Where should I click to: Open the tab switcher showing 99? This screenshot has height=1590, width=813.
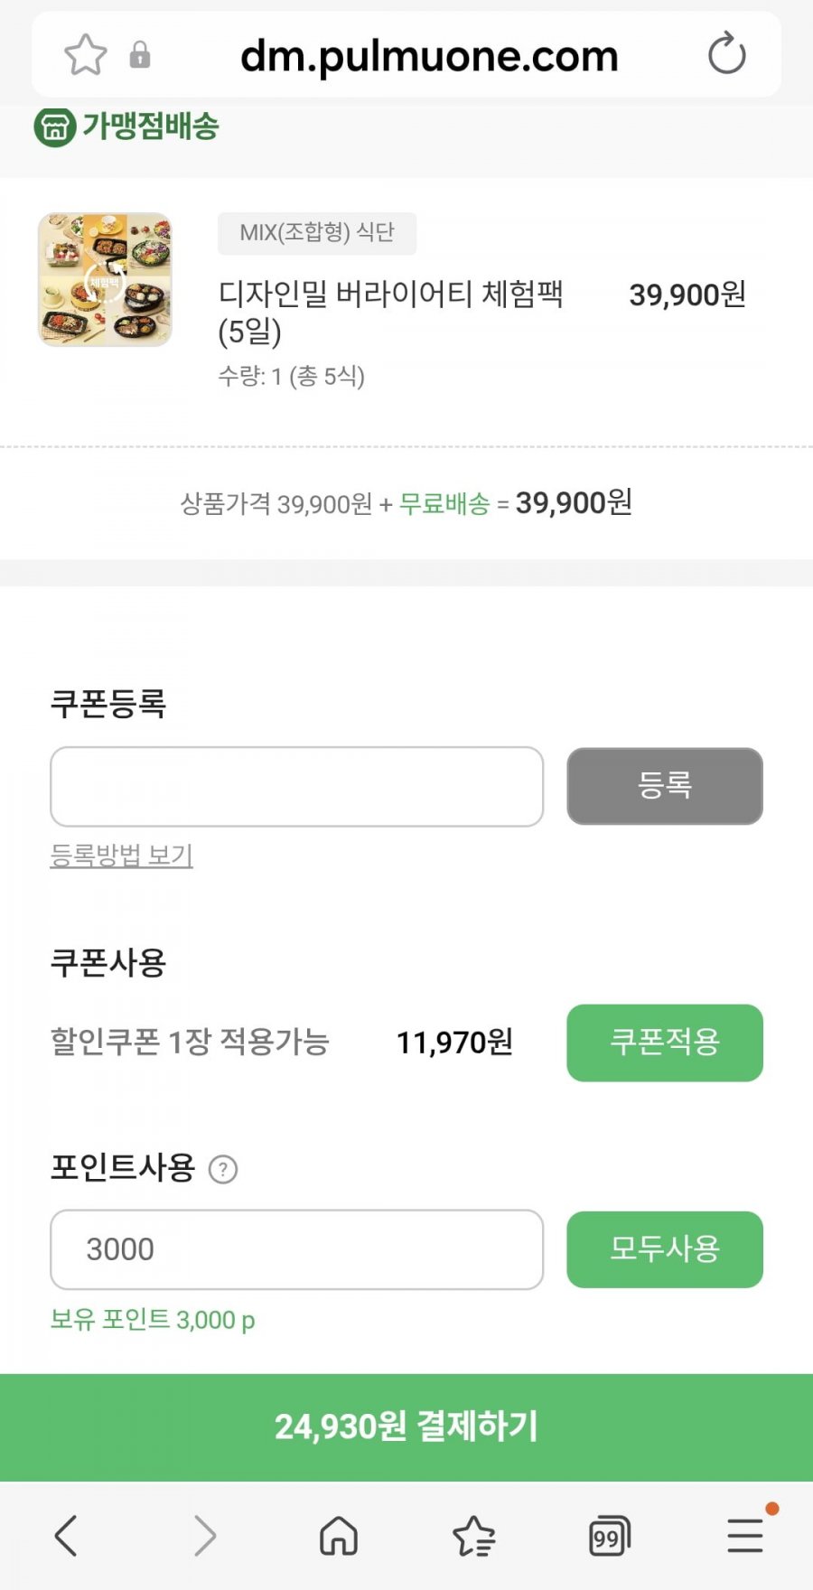(609, 1535)
